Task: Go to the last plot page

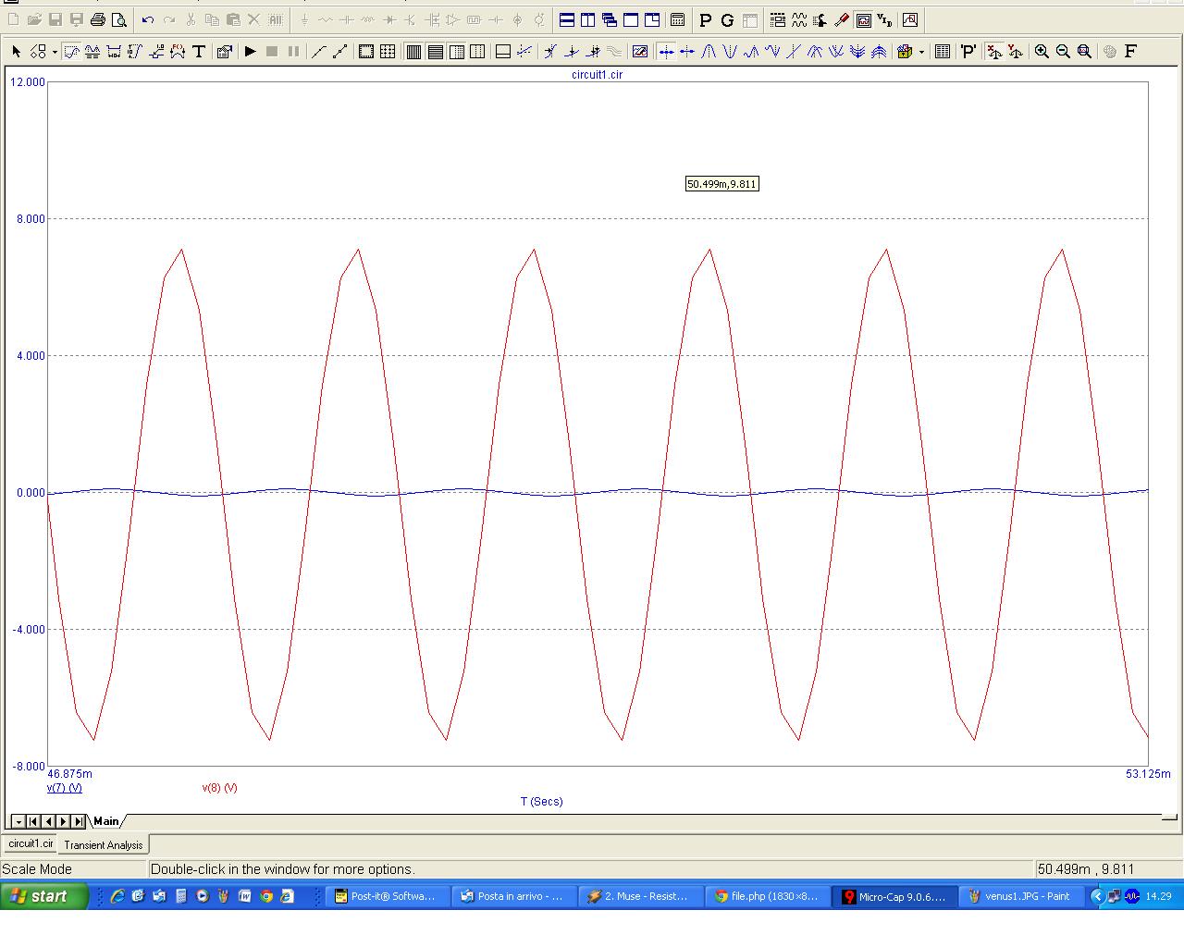Action: (x=79, y=821)
